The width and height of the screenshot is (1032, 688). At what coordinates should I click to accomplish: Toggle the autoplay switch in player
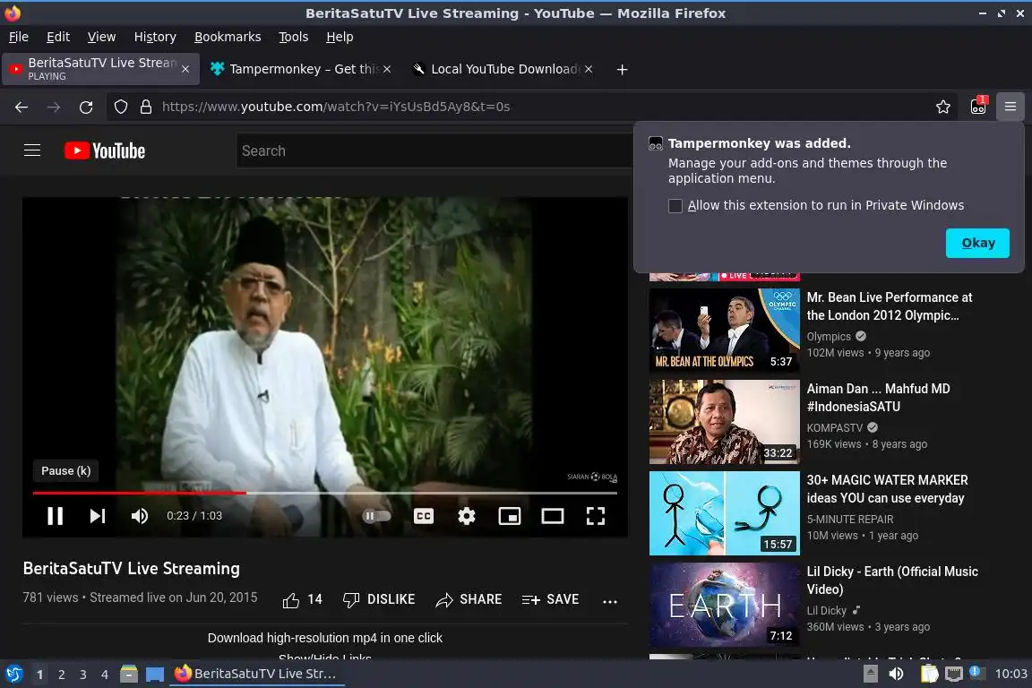point(376,515)
